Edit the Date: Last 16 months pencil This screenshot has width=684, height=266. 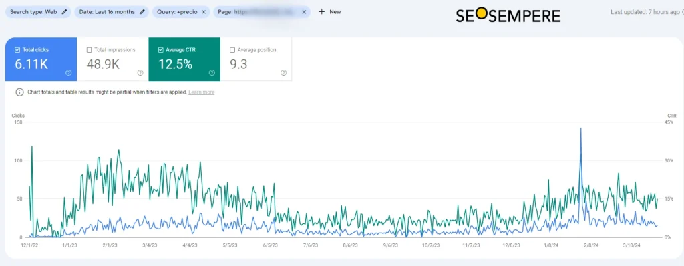[x=142, y=12]
